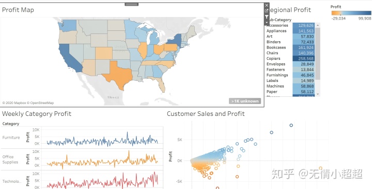Select the Office Supplies category label
Screen dimensions: 372x189
coord(10,160)
